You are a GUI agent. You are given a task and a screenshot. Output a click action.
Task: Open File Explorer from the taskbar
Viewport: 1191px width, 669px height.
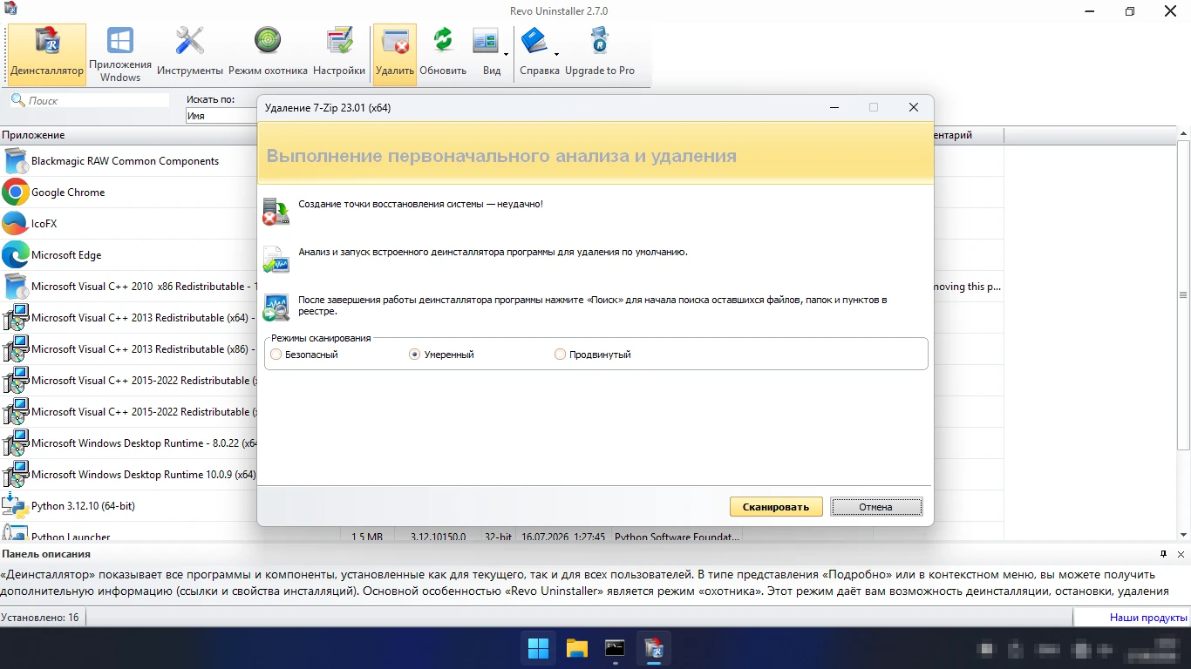point(576,648)
